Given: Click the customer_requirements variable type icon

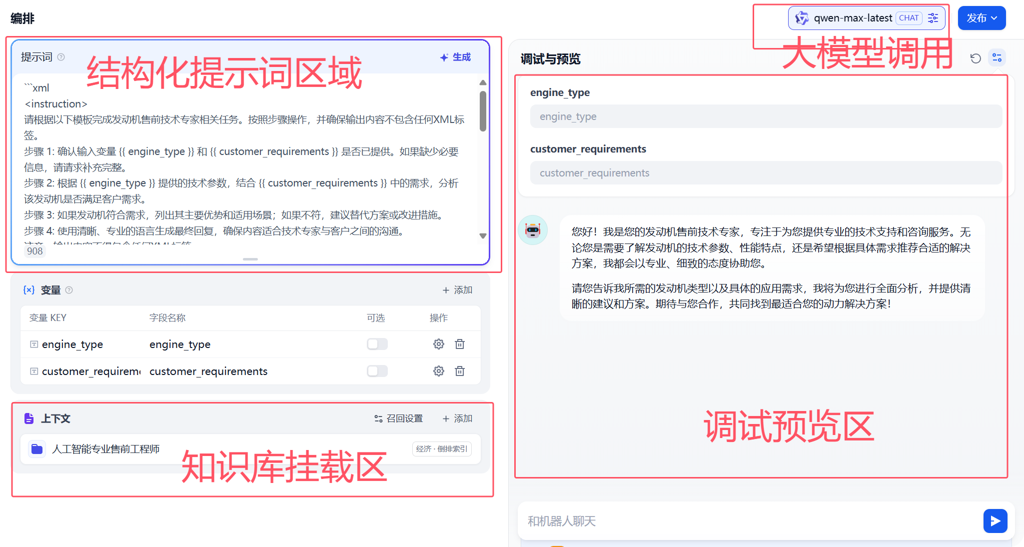Looking at the screenshot, I should tap(34, 371).
